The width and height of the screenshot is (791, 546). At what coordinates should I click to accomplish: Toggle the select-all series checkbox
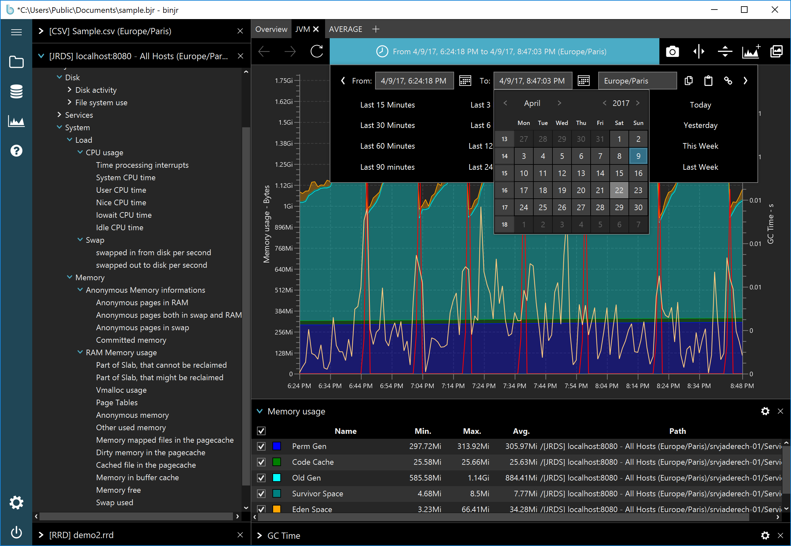coord(261,431)
